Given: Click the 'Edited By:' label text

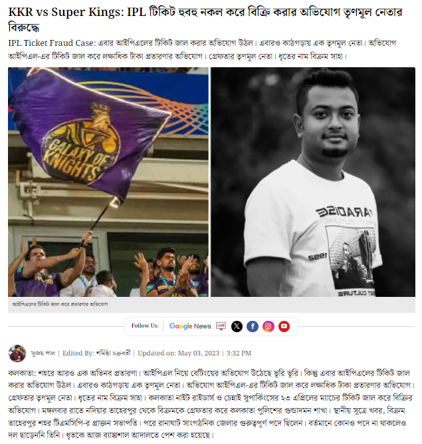Looking at the screenshot, I should point(78,353).
